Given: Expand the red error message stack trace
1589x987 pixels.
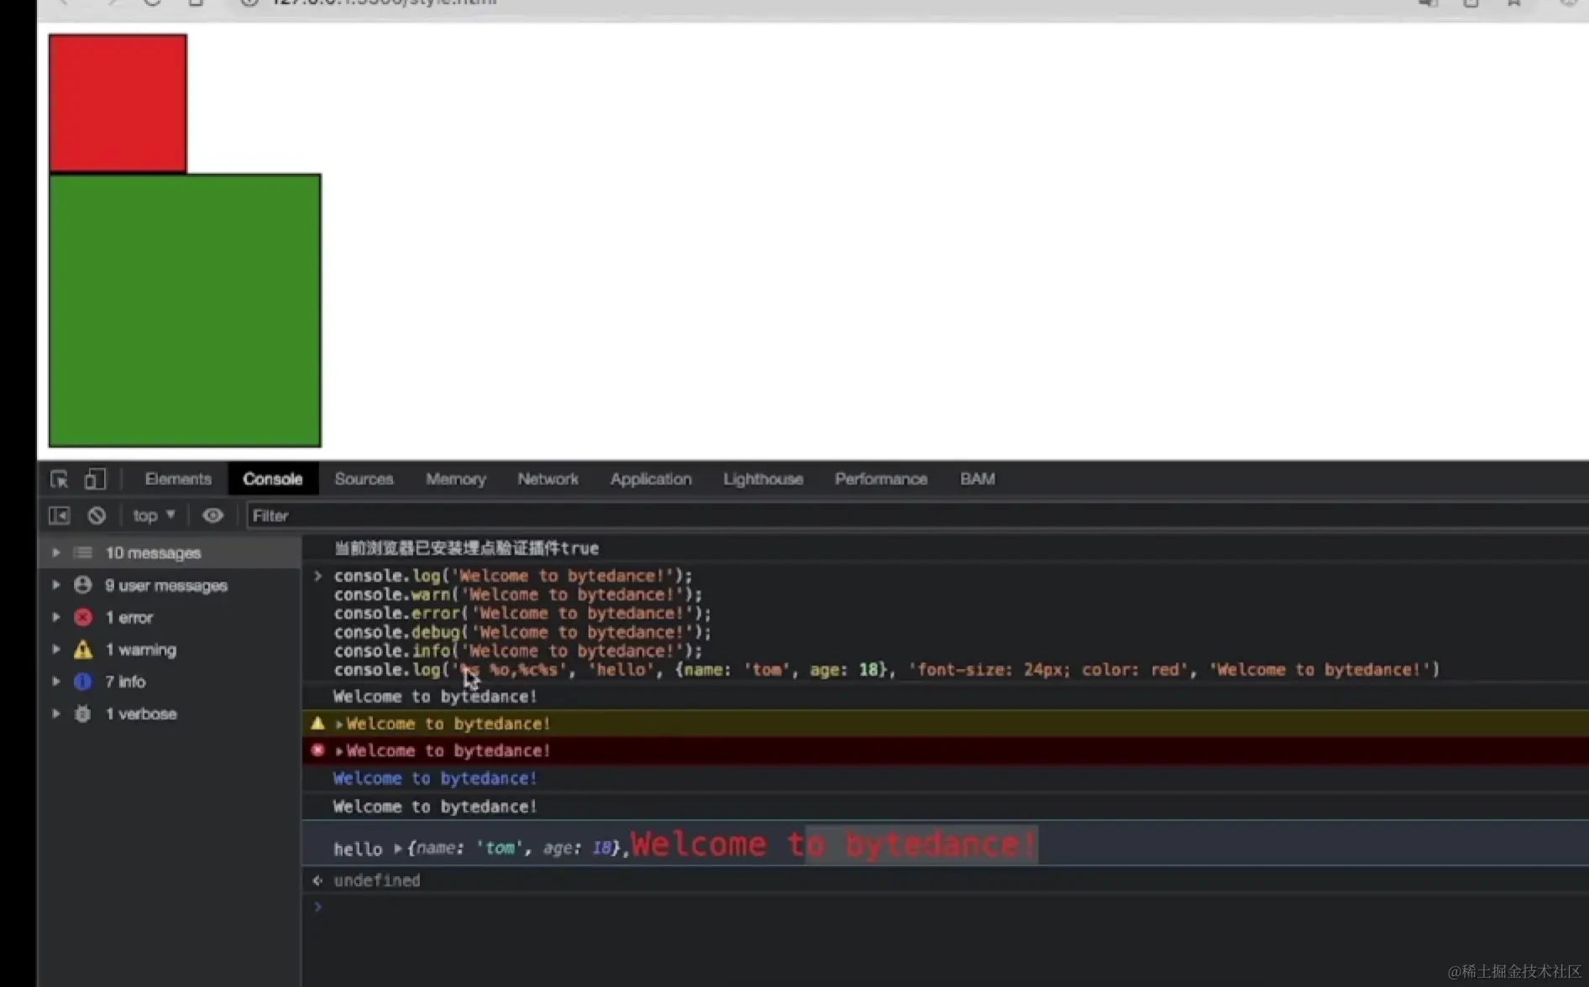Looking at the screenshot, I should click(339, 750).
